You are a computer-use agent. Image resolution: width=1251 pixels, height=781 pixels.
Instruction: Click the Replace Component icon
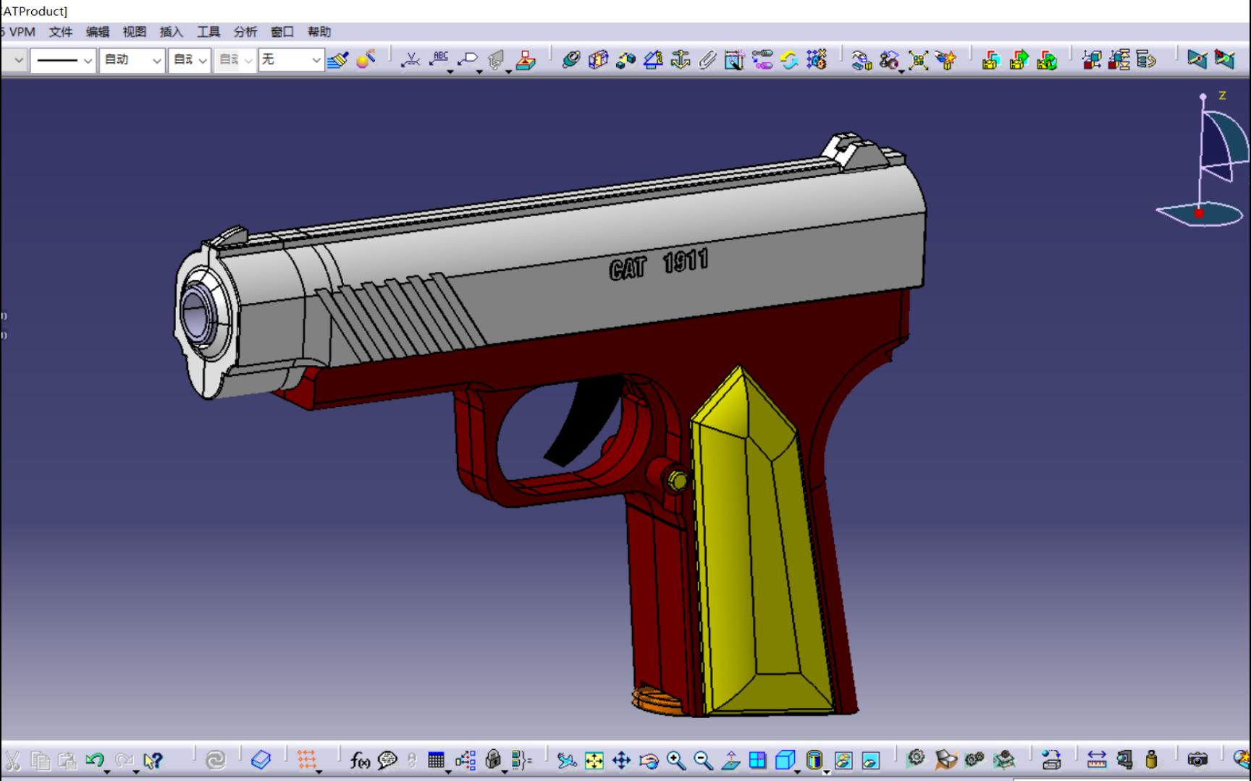tap(1047, 60)
